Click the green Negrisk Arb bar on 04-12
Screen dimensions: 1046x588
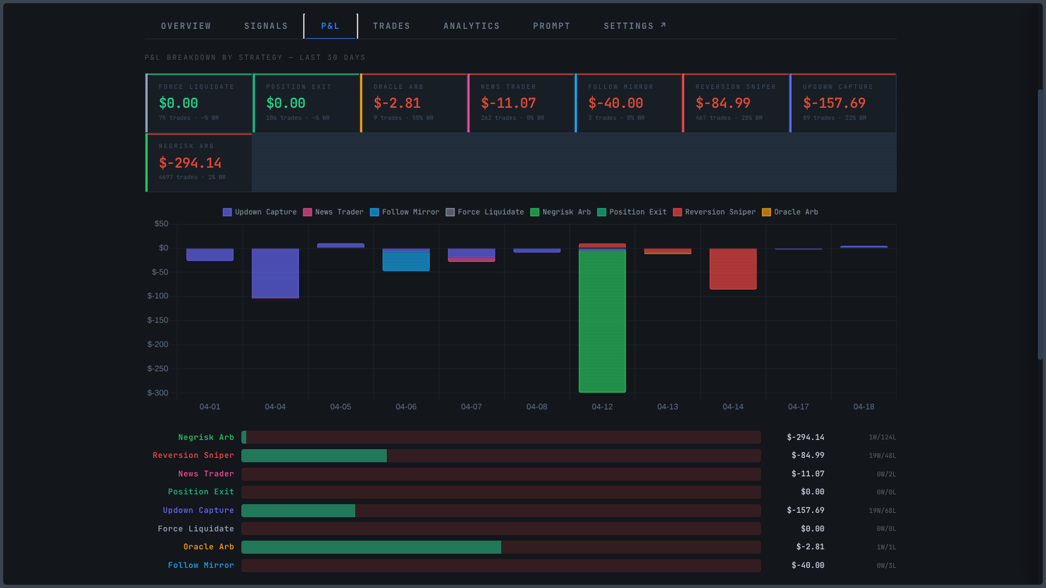[602, 321]
